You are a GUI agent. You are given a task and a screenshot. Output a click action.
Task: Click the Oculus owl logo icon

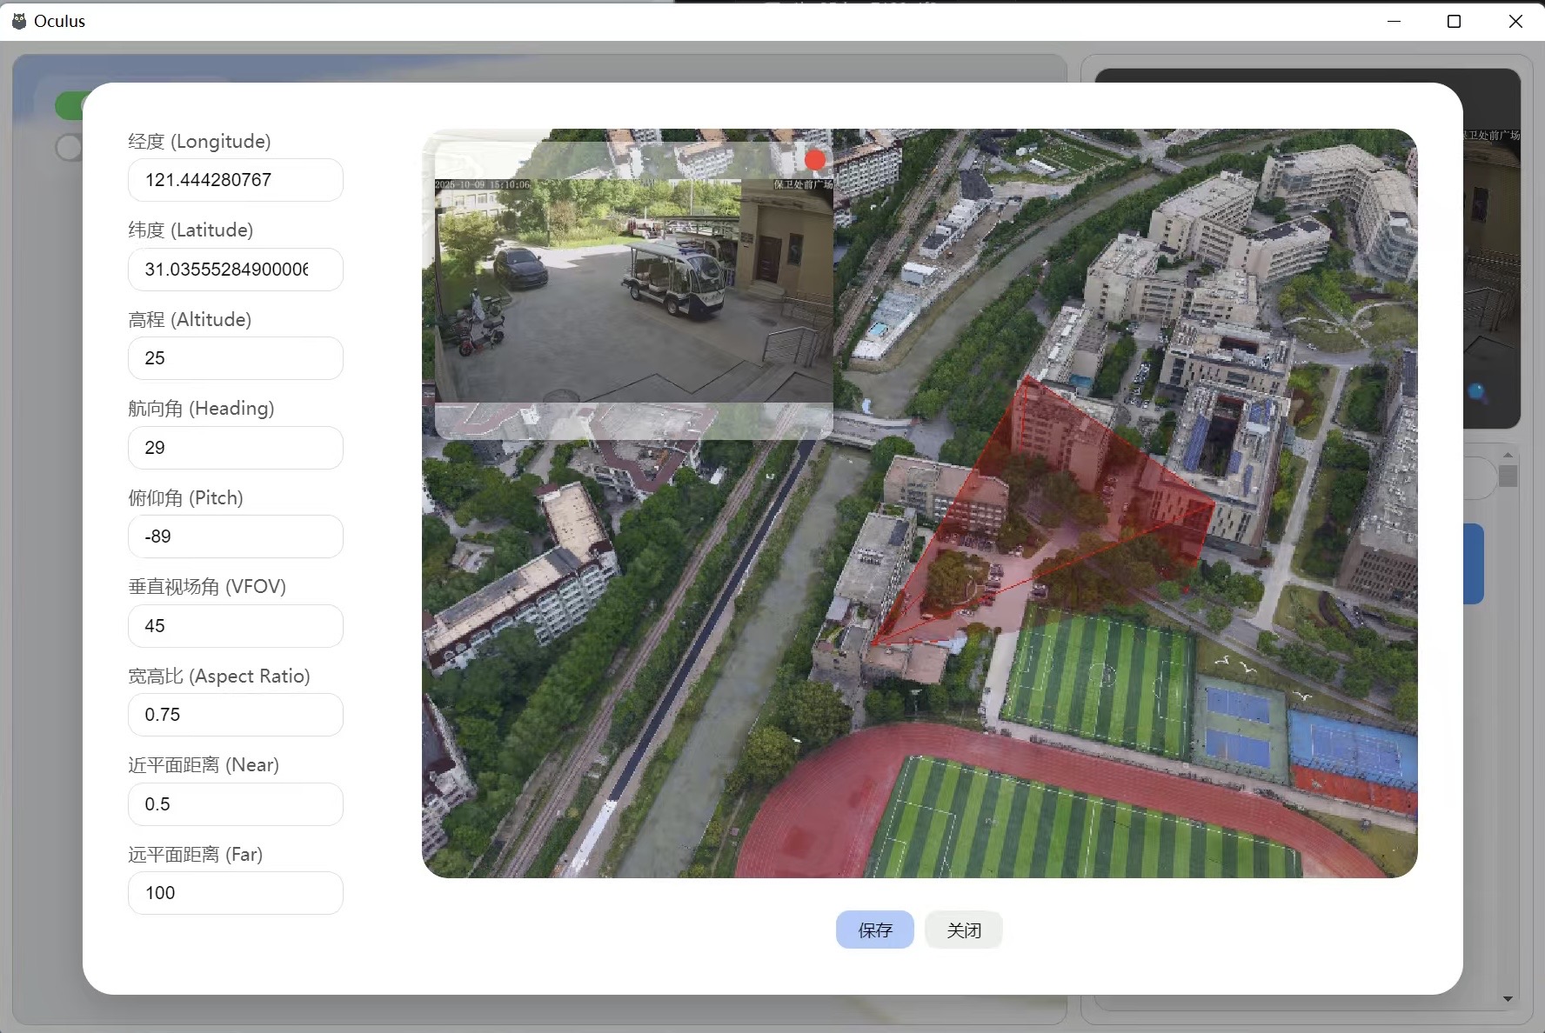(18, 20)
